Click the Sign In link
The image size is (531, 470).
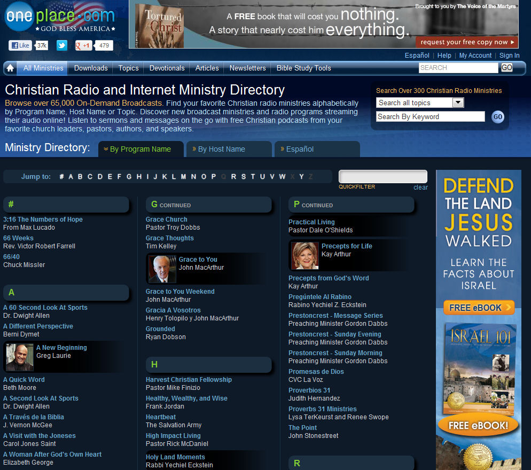(x=509, y=56)
